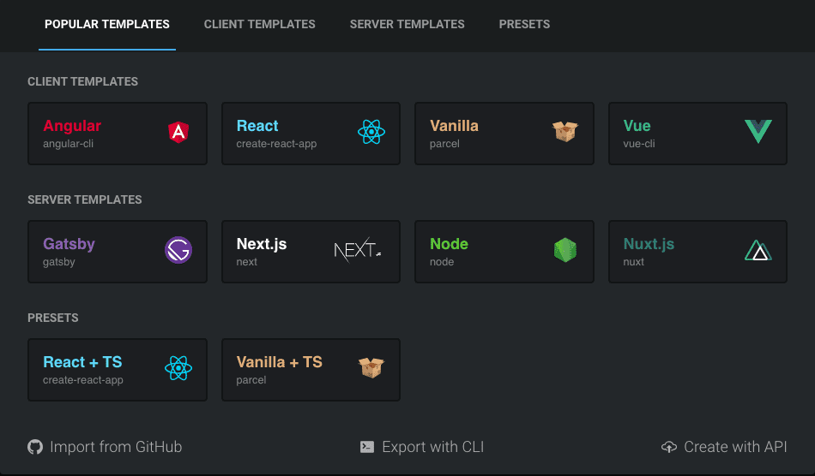Switch to the Client Templates tab
The width and height of the screenshot is (815, 476).
pos(259,24)
